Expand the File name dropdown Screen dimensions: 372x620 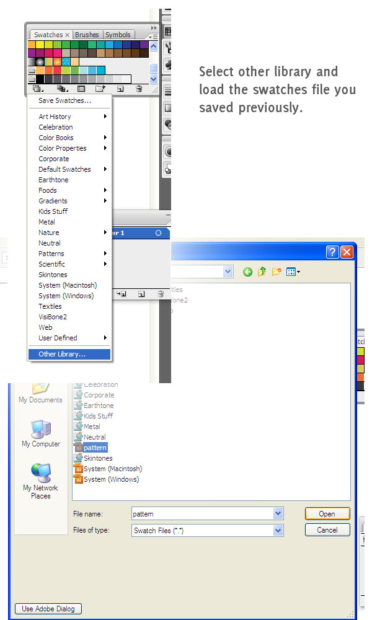[278, 513]
